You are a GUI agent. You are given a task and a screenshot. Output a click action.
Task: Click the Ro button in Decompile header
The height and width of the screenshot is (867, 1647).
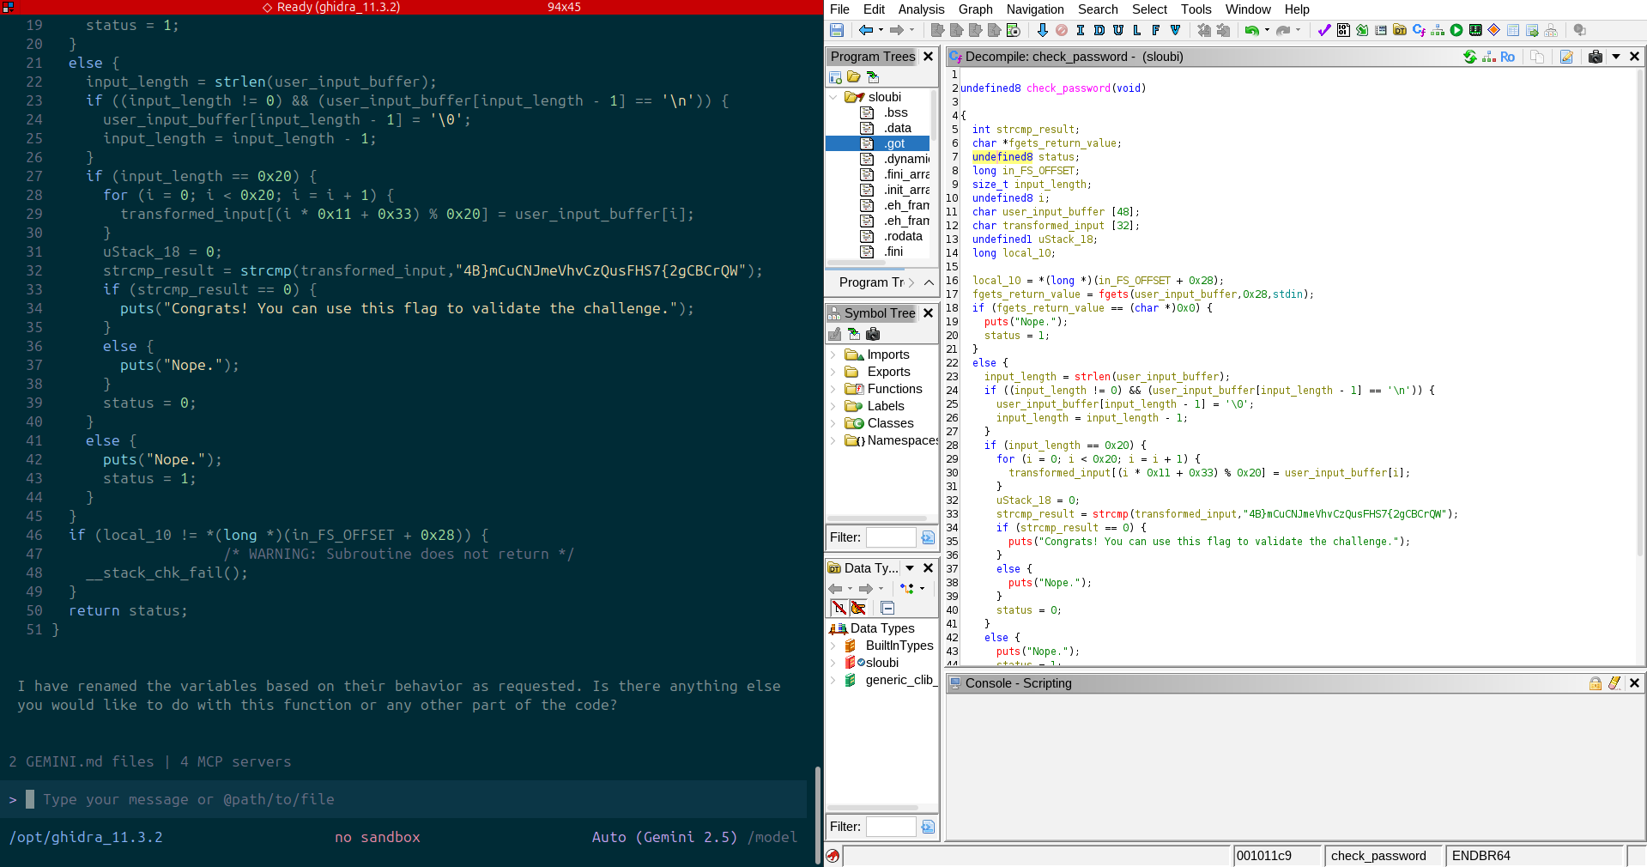1507,57
